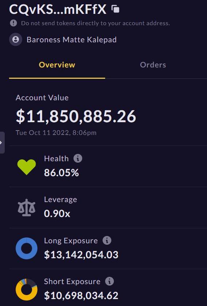The height and width of the screenshot is (306, 207).
Task: Click the $11,850,885.26 account value
Action: 76,116
